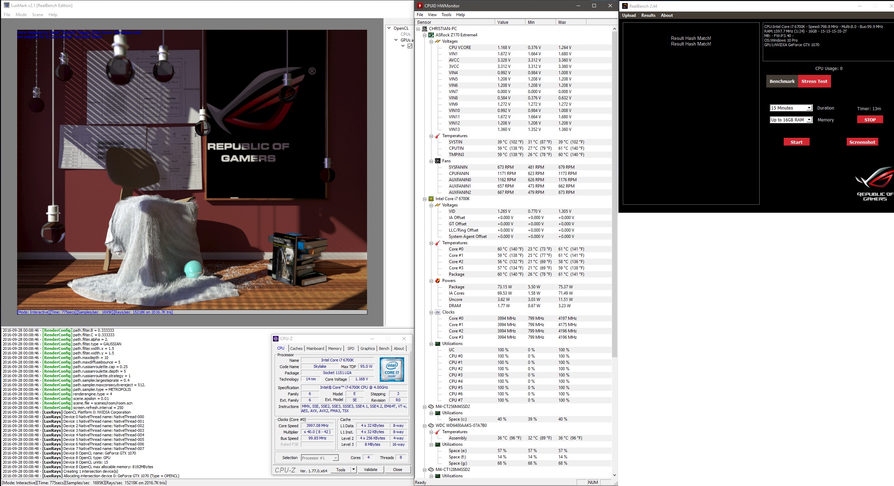Click the HWMonitor vertical scrollbar down arrow
The width and height of the screenshot is (894, 486).
point(615,475)
